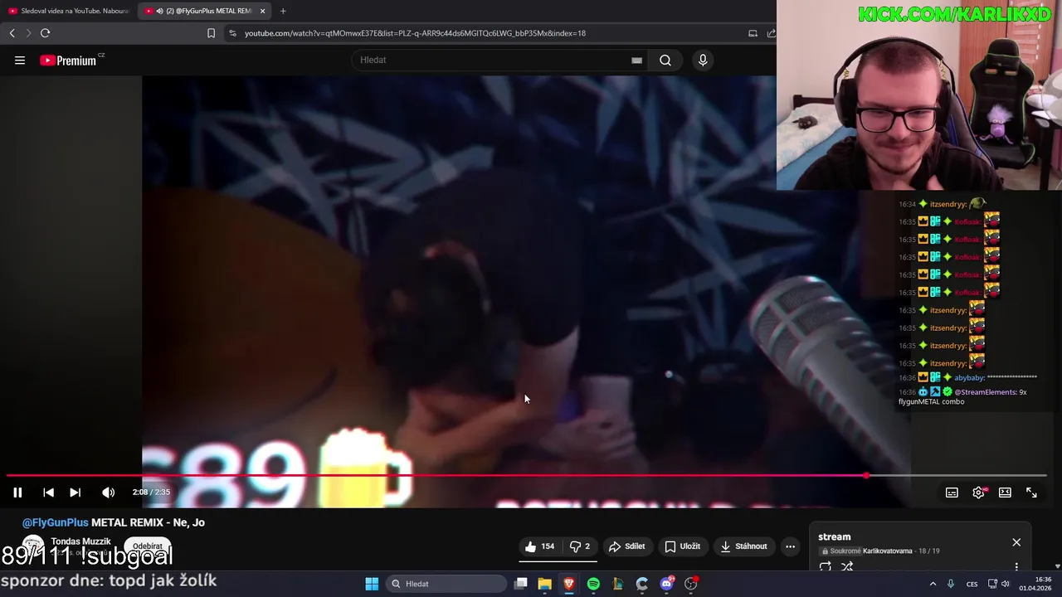Screen dimensions: 1062x597
Task: Dislike the video (2)
Action: point(580,546)
